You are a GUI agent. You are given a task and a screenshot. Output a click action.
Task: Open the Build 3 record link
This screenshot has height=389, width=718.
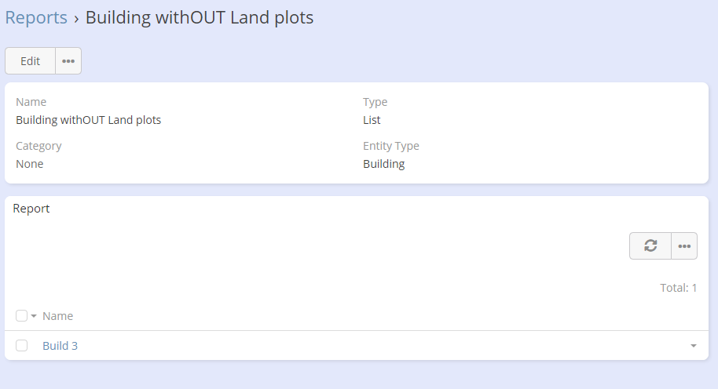click(60, 346)
